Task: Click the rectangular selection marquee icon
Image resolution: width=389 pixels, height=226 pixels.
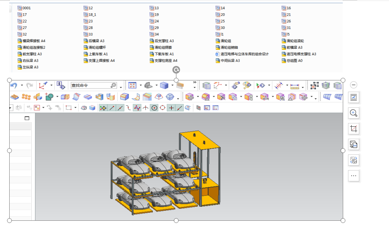Action: [69, 108]
